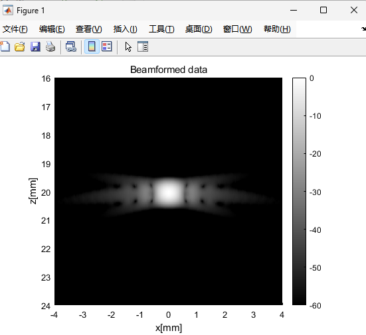Open the 工具(T) menu
This screenshot has height=335, width=366.
161,29
